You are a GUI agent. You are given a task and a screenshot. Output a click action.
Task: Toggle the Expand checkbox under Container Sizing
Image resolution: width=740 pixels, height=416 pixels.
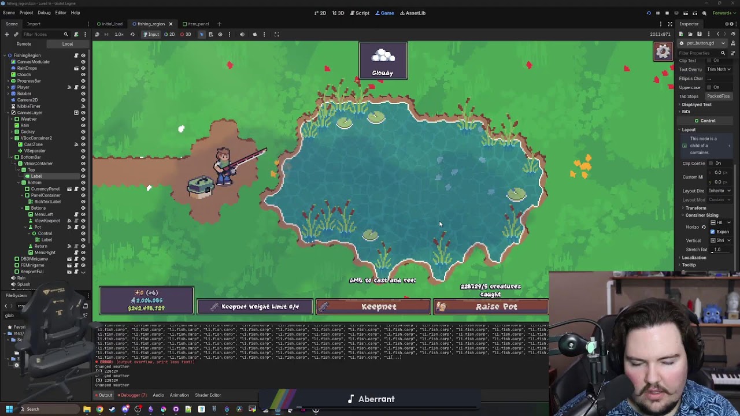click(x=712, y=232)
